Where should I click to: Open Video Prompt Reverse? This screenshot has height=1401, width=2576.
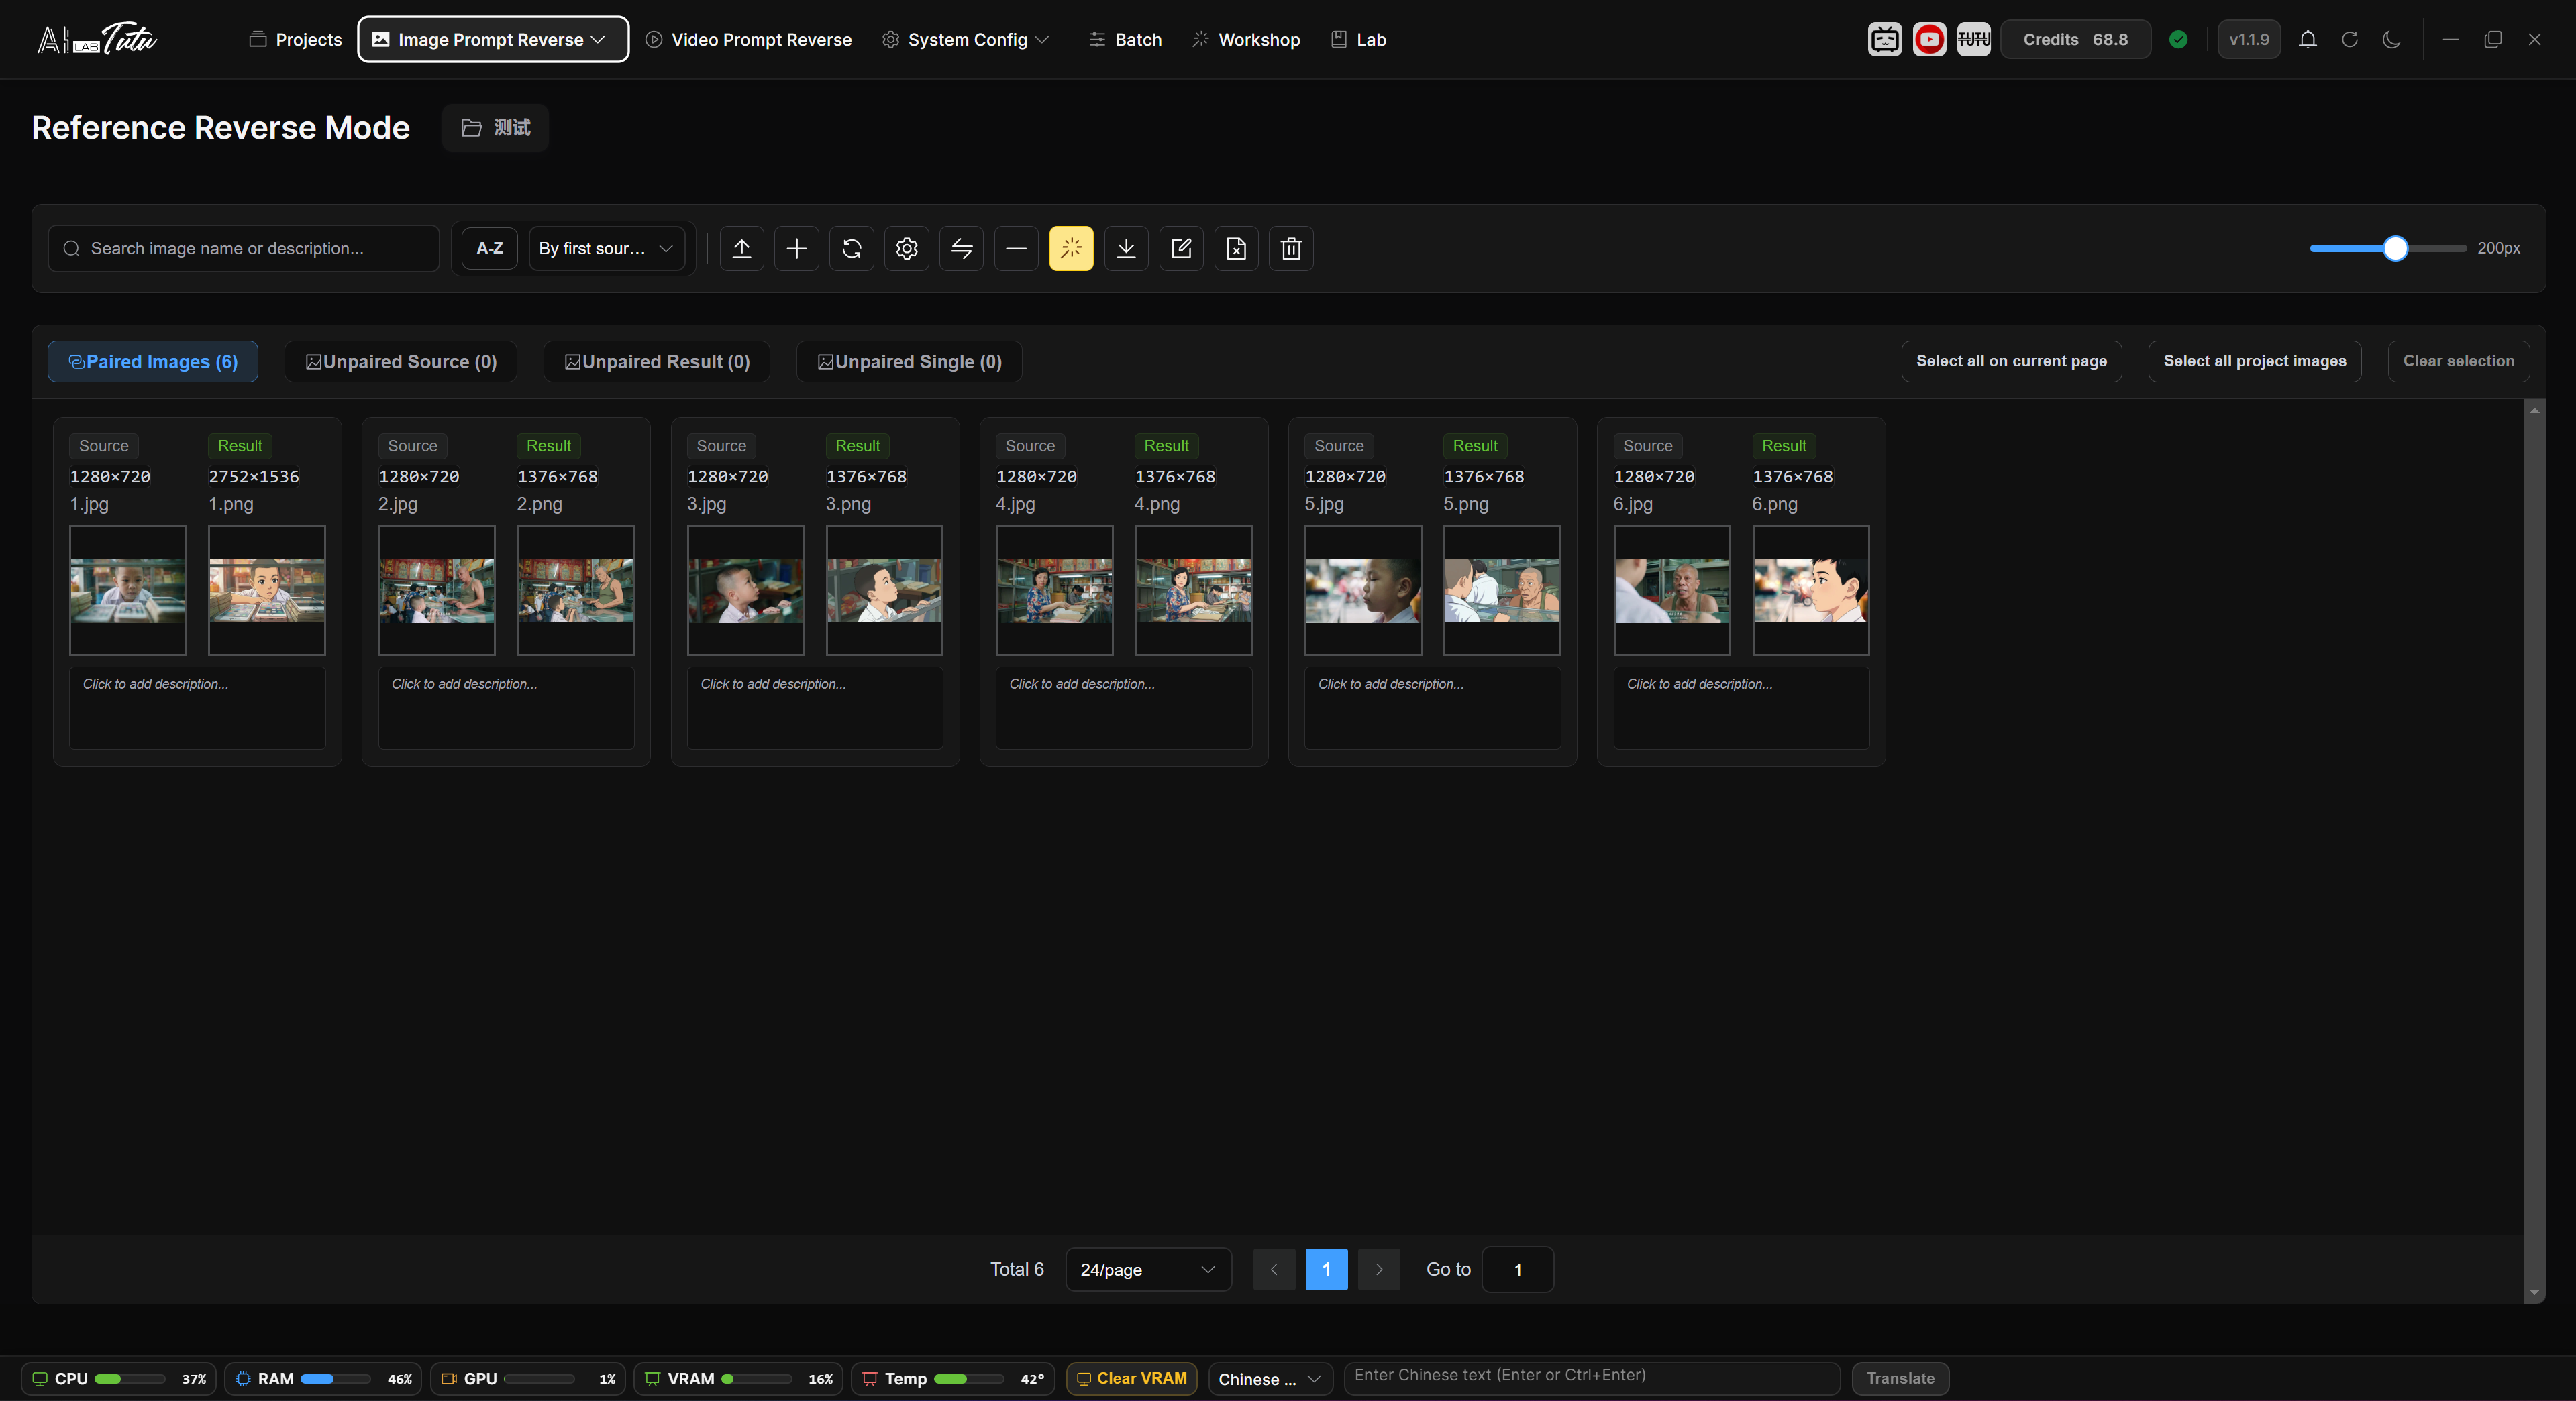click(748, 39)
